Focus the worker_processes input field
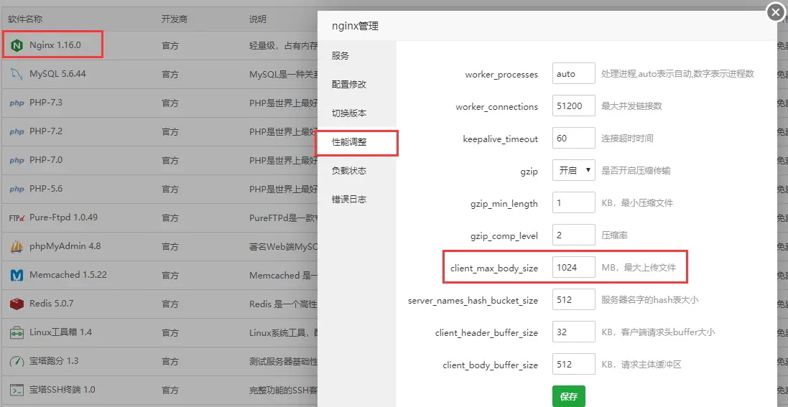Screen dimensions: 788x407 (573, 74)
